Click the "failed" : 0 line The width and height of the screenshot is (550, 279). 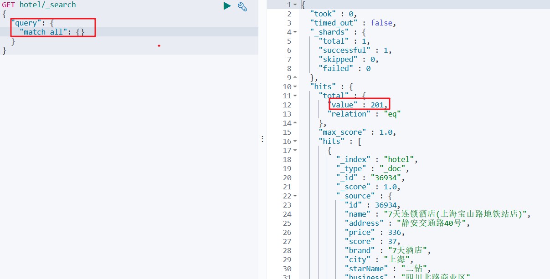click(344, 68)
